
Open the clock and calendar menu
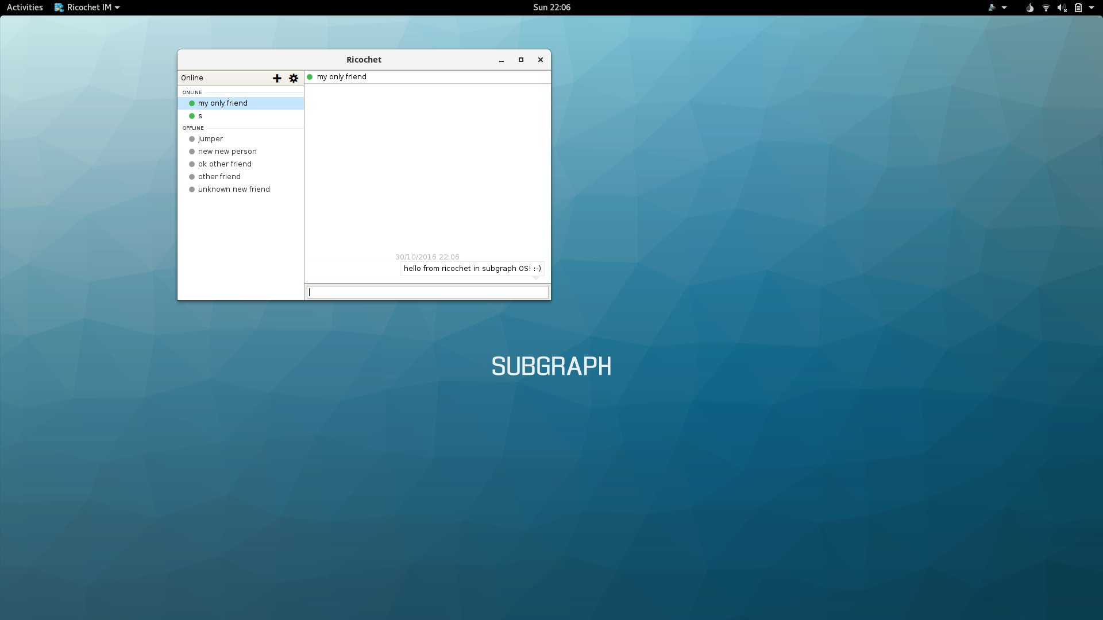(551, 7)
